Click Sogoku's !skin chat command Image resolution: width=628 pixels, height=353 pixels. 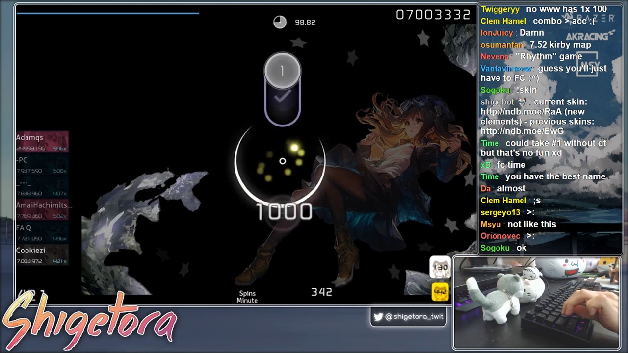(526, 90)
